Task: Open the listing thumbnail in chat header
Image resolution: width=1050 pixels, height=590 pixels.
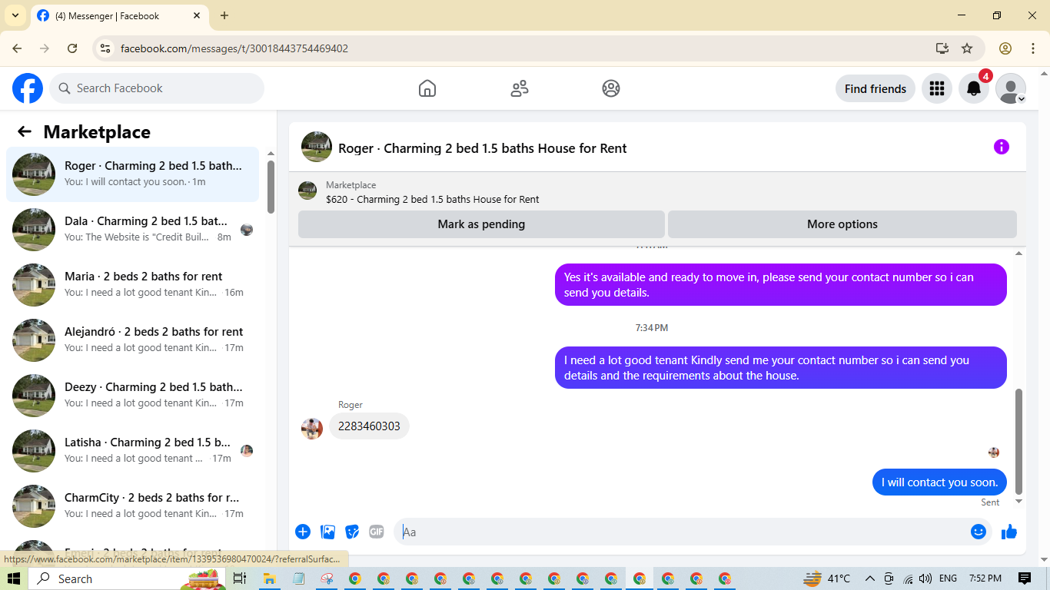Action: 317,147
